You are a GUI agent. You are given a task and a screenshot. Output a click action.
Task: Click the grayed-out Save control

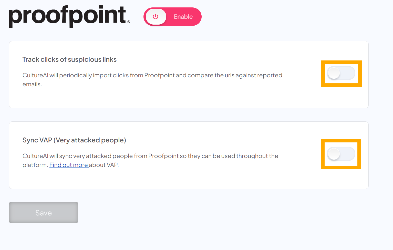coord(43,212)
